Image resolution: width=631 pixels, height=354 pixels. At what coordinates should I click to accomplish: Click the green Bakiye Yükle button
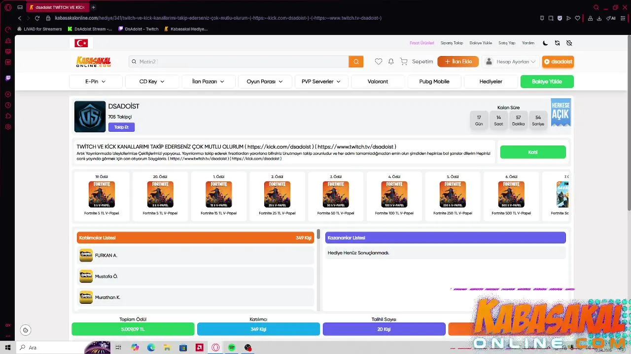coord(547,82)
